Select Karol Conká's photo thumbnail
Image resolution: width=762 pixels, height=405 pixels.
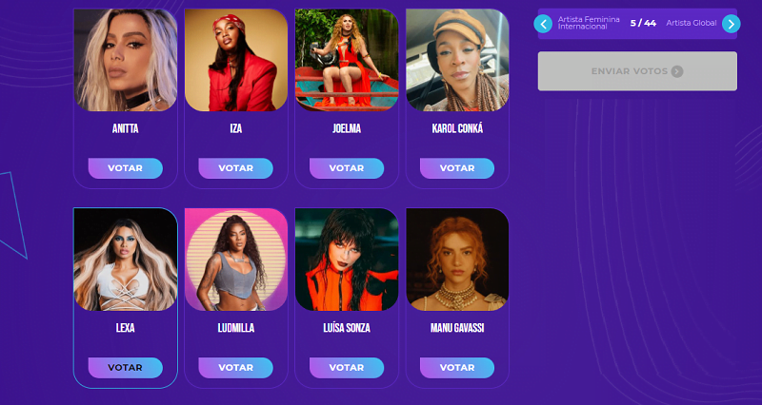(457, 60)
